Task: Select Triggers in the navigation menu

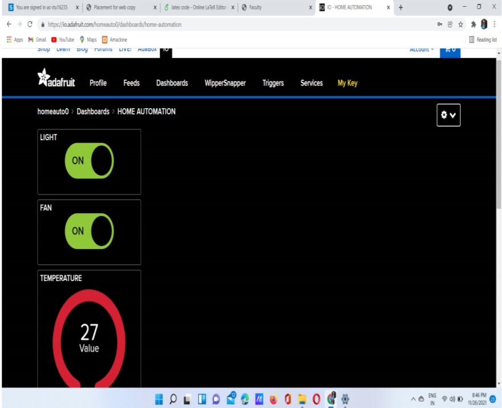Action: pos(273,83)
